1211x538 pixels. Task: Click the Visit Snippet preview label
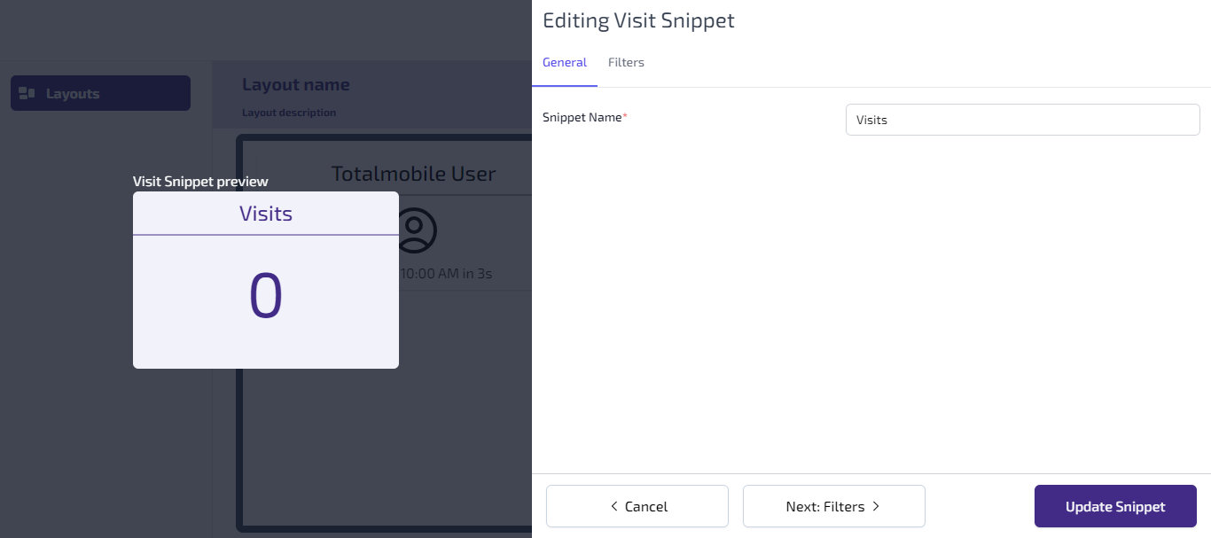pos(200,182)
